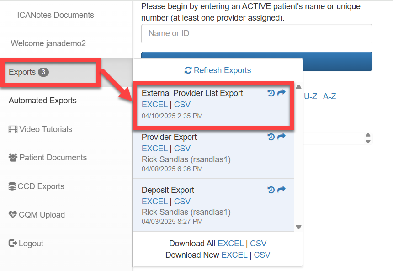Screen dimensions: 393x271
Task: Click history icon for External Provider List Export
Action: (271, 93)
